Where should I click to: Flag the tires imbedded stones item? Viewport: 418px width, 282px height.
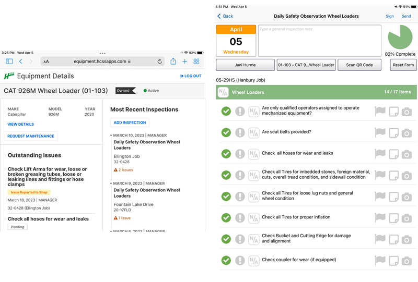coord(380,175)
